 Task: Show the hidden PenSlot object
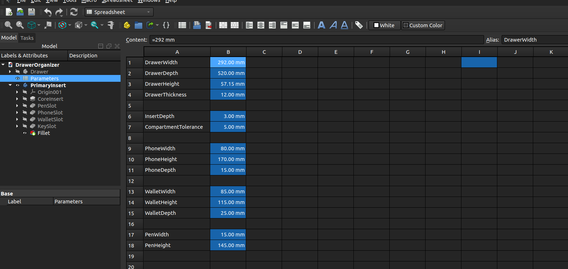[25, 106]
